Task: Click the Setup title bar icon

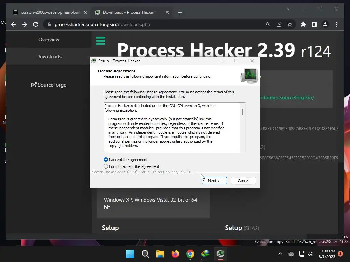Action: pyautogui.click(x=94, y=61)
